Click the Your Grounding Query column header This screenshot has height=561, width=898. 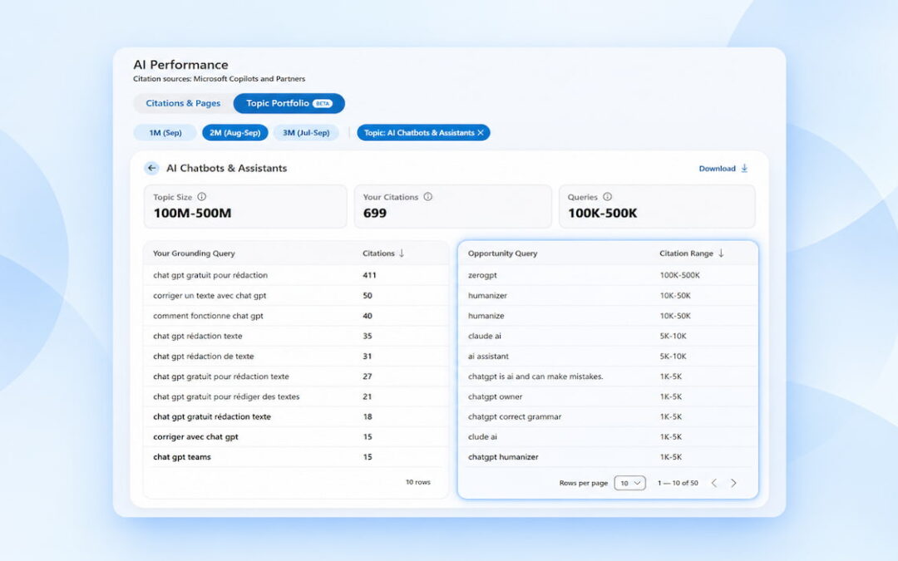pos(194,253)
